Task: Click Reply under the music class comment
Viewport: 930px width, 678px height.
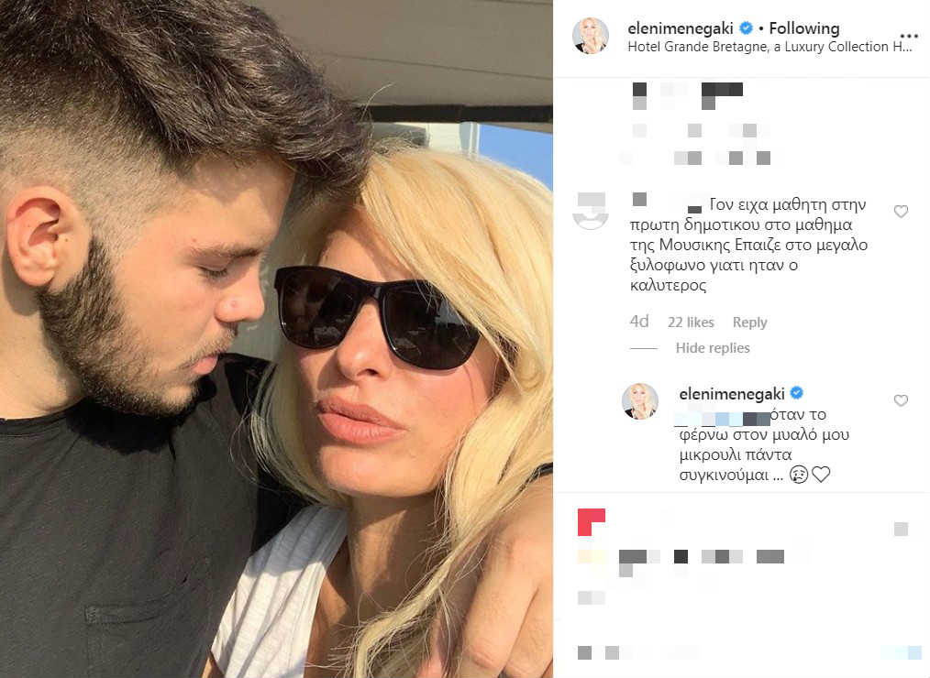Action: pos(749,322)
